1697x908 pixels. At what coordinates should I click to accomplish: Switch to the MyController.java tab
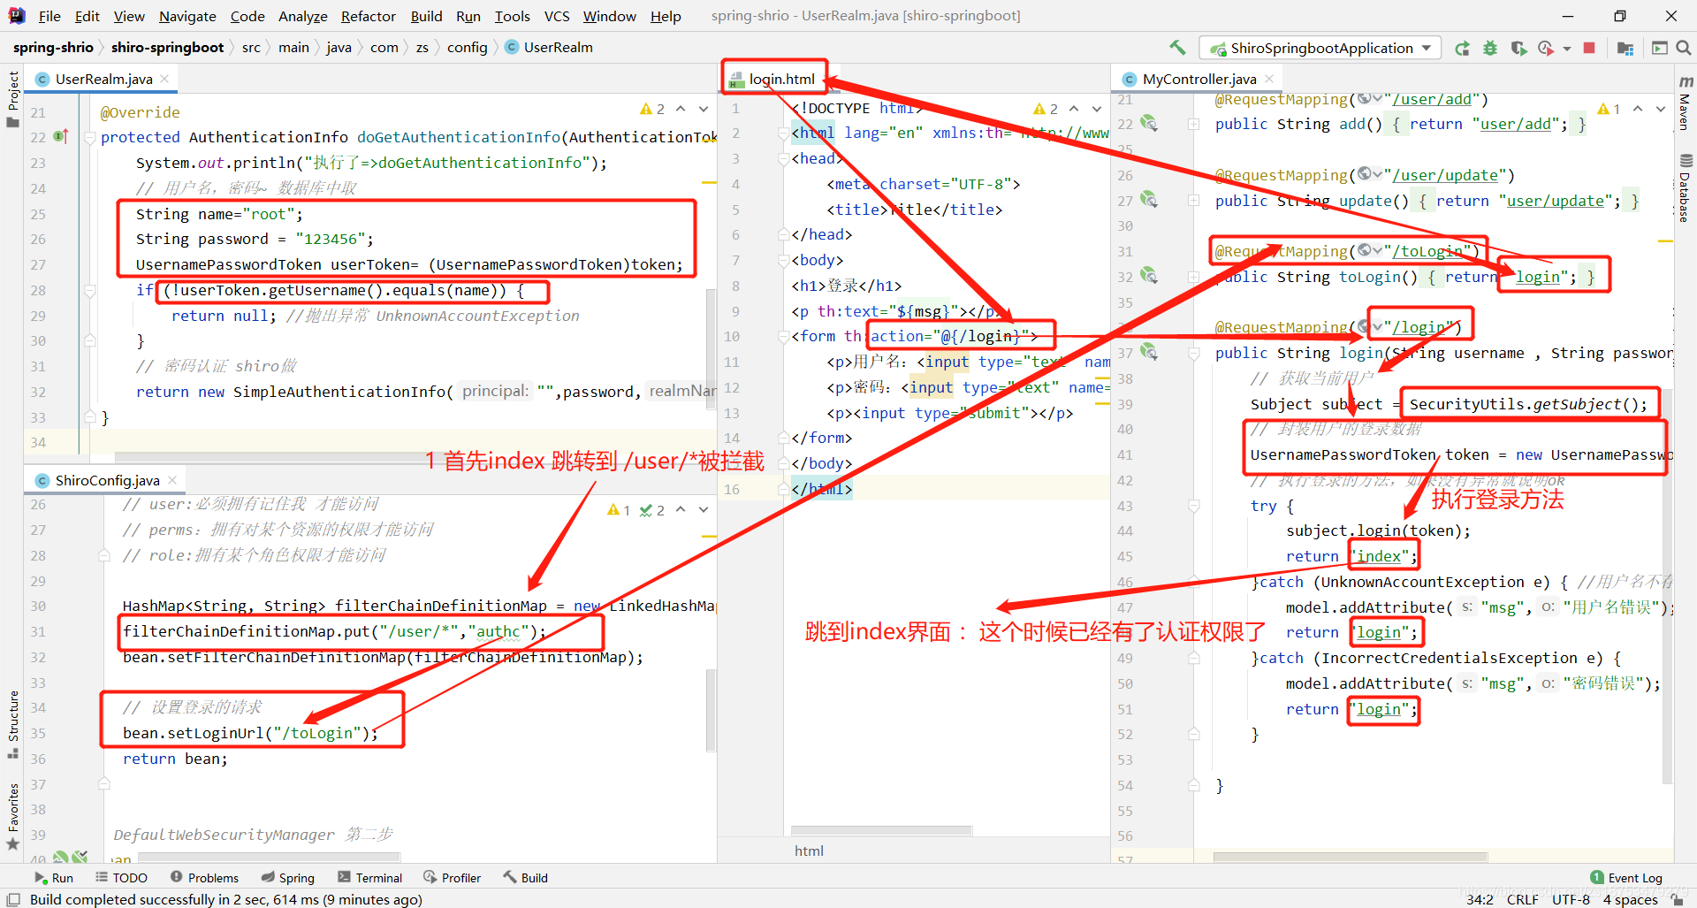pyautogui.click(x=1199, y=79)
